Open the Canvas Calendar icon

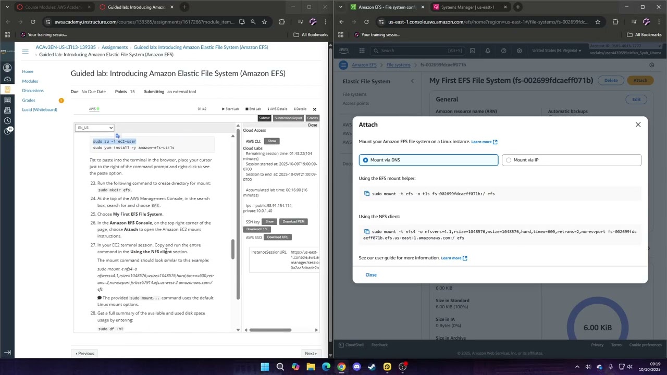click(7, 99)
